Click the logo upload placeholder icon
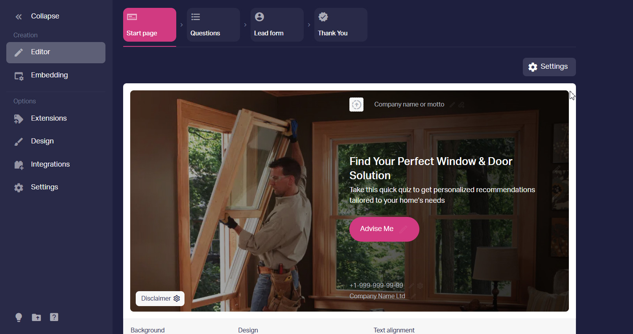This screenshot has height=334, width=633. (x=356, y=105)
